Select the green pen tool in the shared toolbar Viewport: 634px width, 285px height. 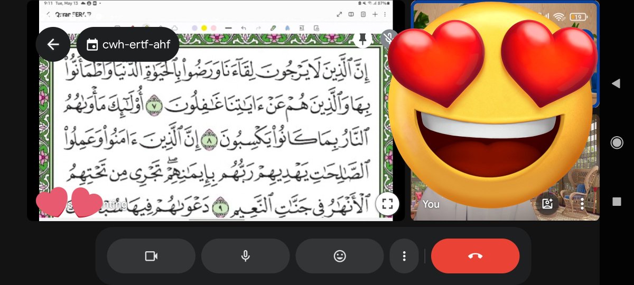coord(273,27)
